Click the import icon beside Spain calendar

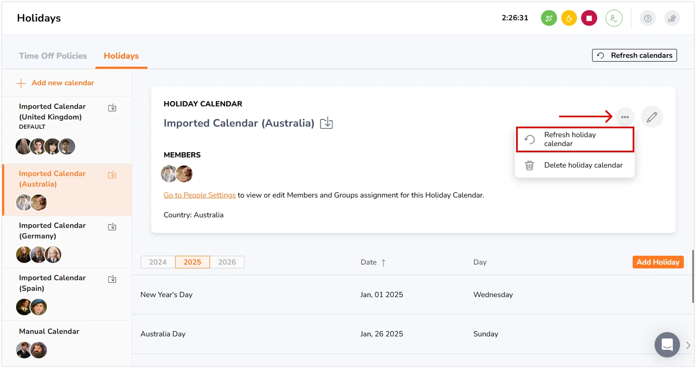(x=112, y=279)
